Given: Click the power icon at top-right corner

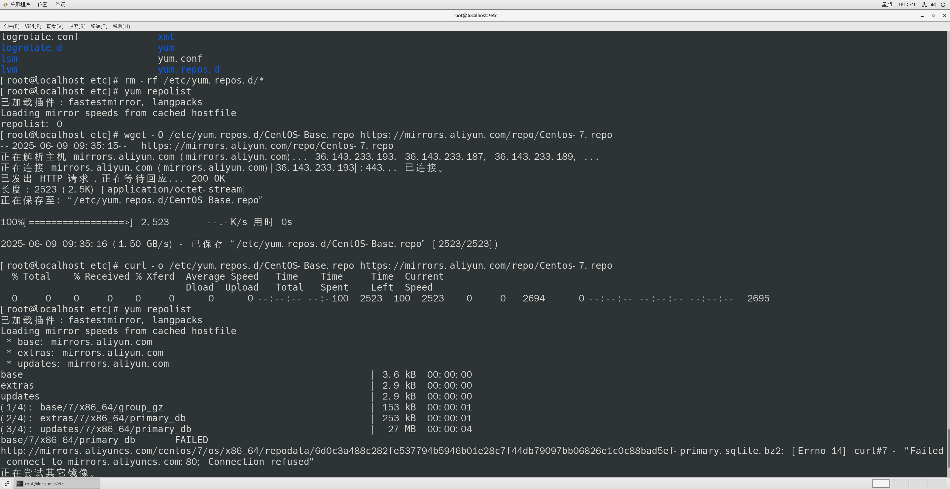Looking at the screenshot, I should click(943, 5).
